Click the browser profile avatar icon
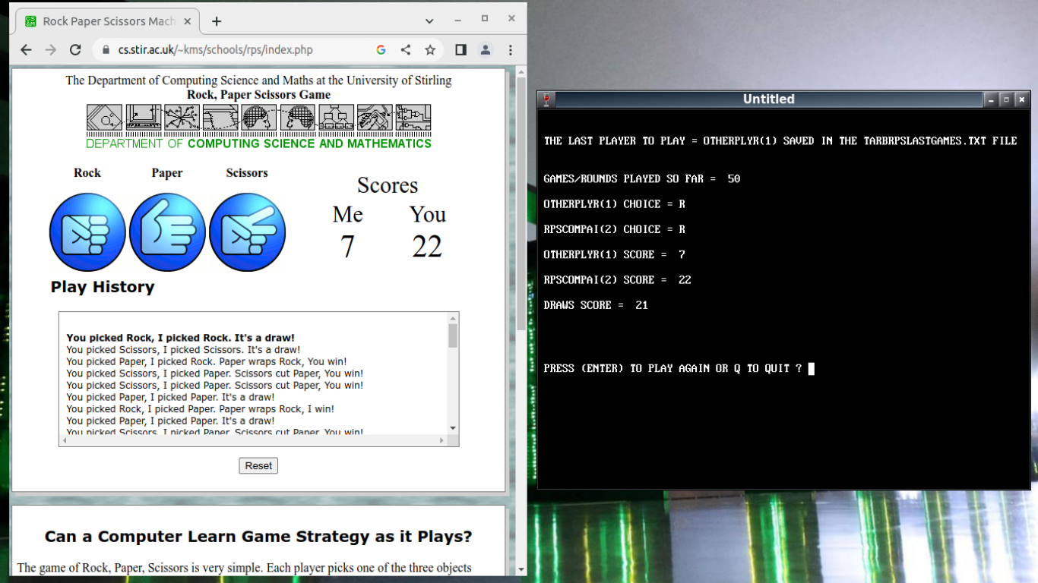 coord(486,49)
